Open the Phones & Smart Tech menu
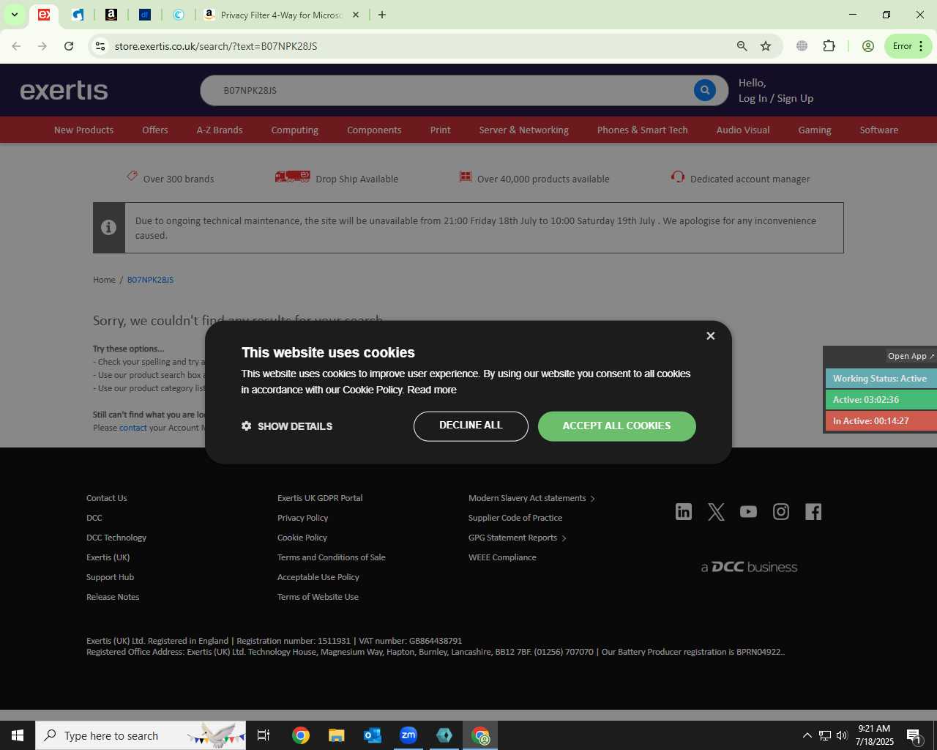The width and height of the screenshot is (937, 750). 642,130
